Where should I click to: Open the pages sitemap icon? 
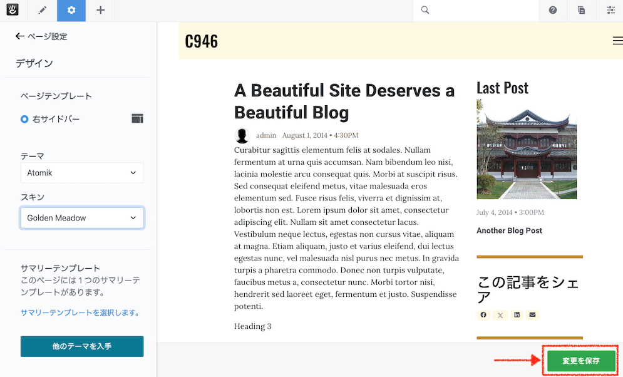coord(582,11)
